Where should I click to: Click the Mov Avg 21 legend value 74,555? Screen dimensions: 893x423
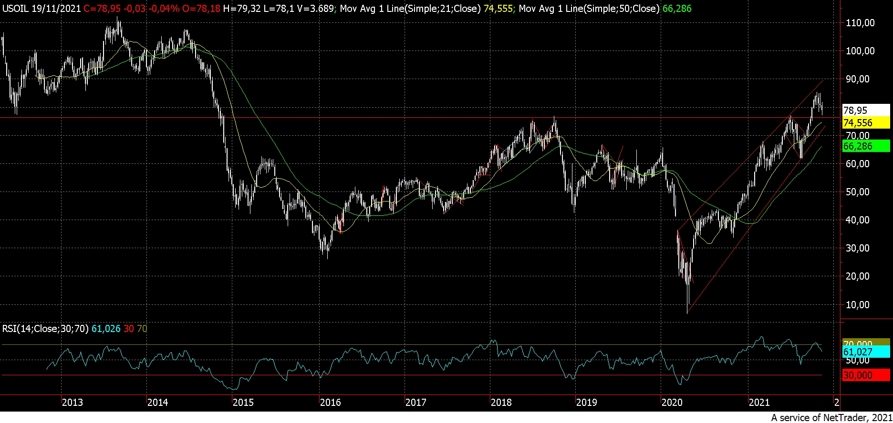pos(498,9)
